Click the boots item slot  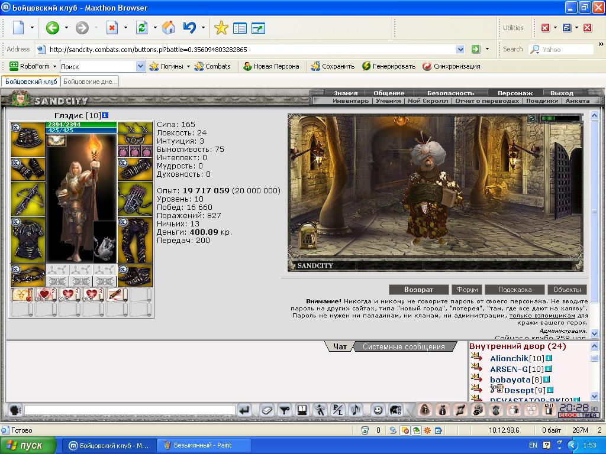point(135,275)
